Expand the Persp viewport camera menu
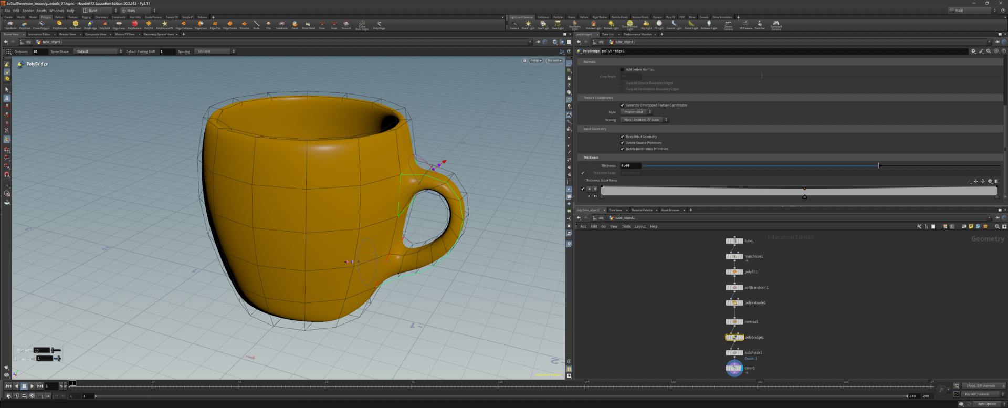Image resolution: width=1008 pixels, height=408 pixels. pyautogui.click(x=535, y=61)
